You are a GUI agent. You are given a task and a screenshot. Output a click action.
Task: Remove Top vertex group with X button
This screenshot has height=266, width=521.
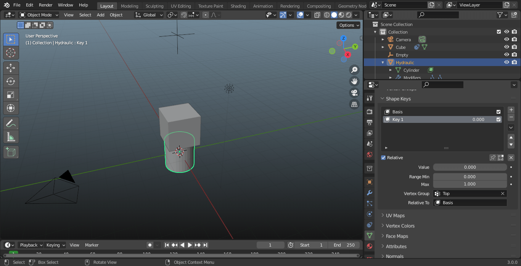coord(503,193)
